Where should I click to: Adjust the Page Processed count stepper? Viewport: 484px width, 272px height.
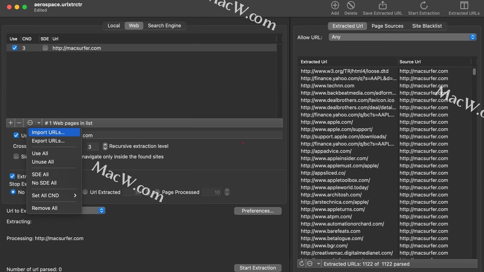pyautogui.click(x=227, y=192)
